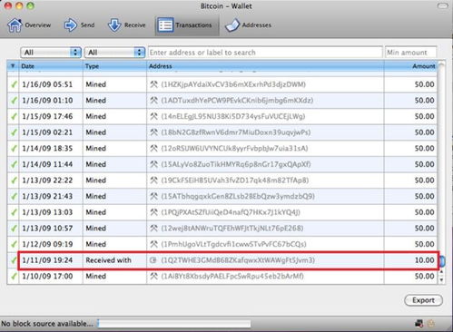Select address starting 14nELEgjL95NU3BKi5D
Image resolution: width=453 pixels, height=332 pixels.
tap(233, 116)
